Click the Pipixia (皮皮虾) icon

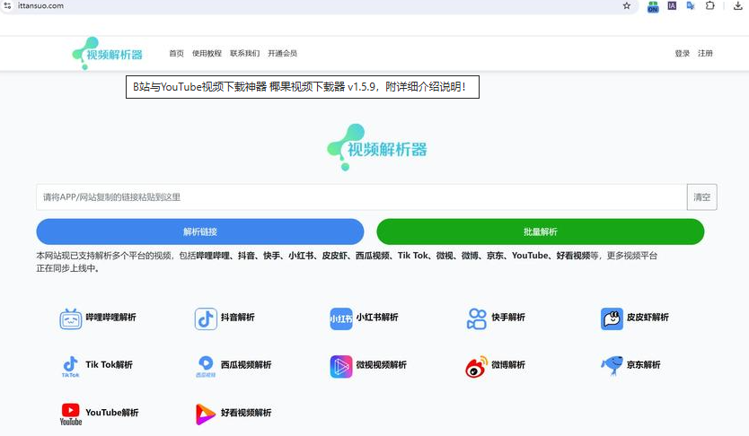612,318
